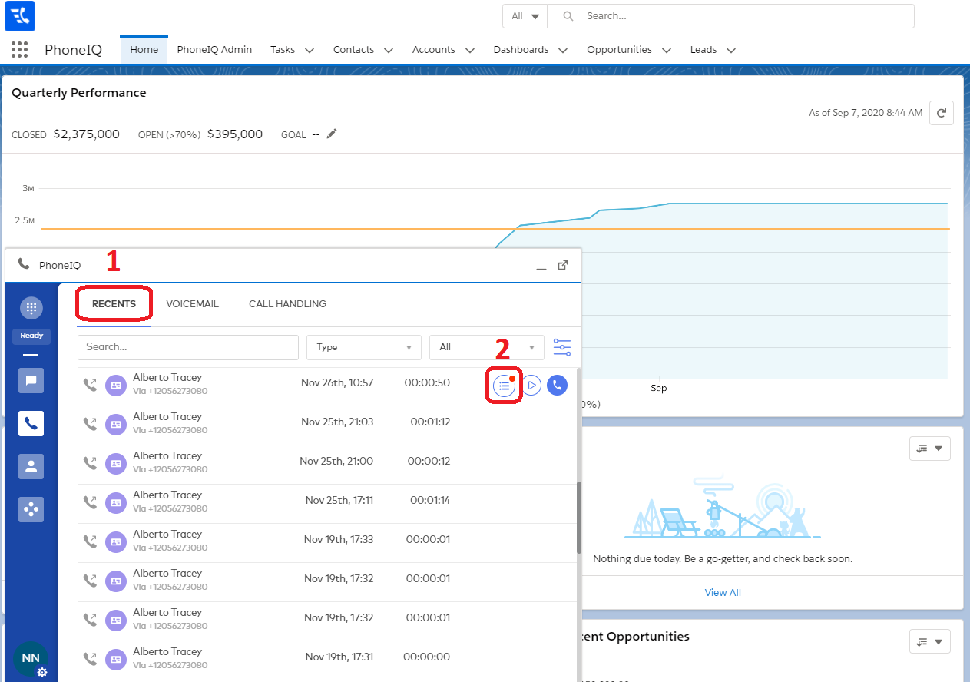The image size is (970, 682).
Task: Select the phone calls icon in sidebar
Action: tap(31, 423)
